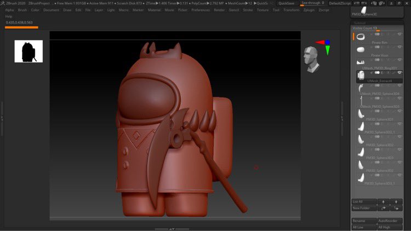
Task: Click the Rename subtool button
Action: tap(364, 221)
